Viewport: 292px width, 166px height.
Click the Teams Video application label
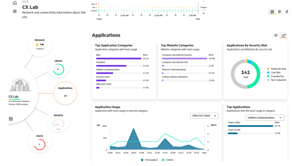pos(234,122)
